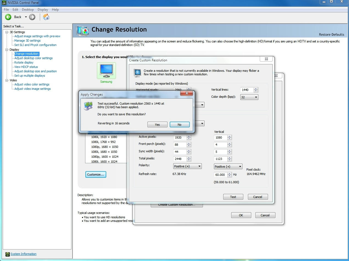Select Adjust desktop color settings
Viewport: 349px width, 261px height.
click(33, 58)
